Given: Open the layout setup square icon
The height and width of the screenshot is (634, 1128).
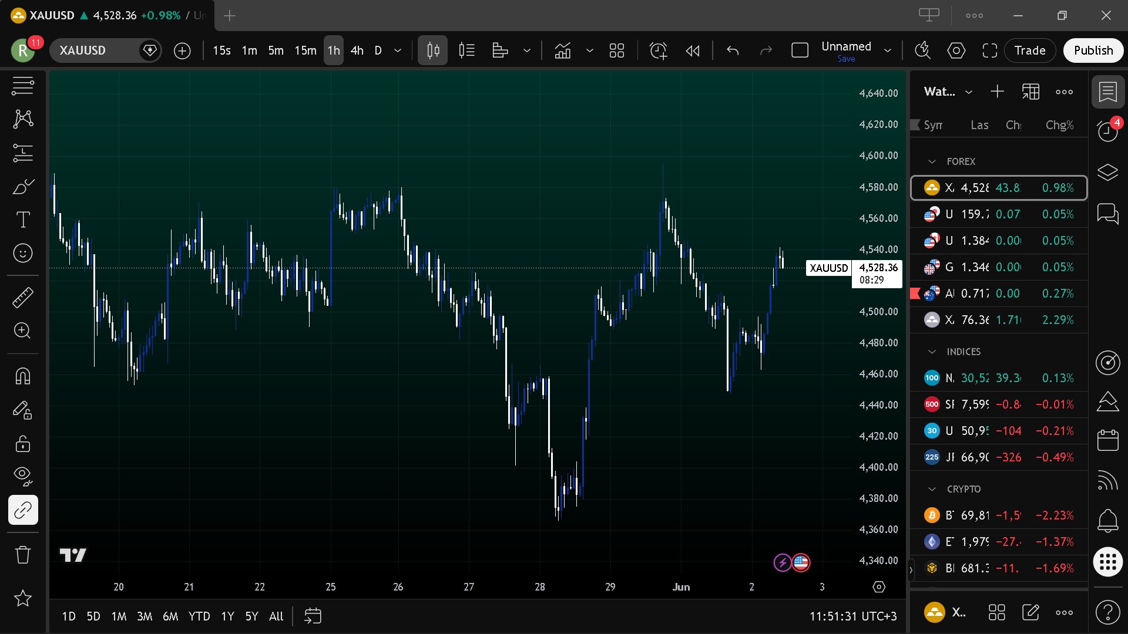Looking at the screenshot, I should tap(800, 50).
